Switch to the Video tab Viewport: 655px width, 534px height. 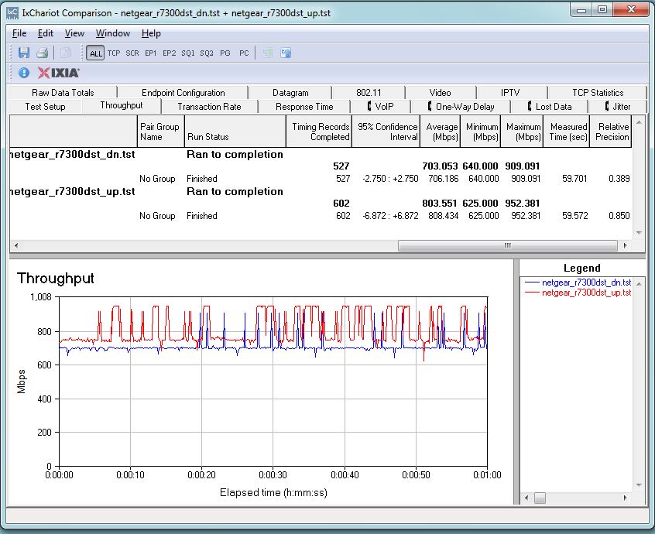(x=440, y=93)
